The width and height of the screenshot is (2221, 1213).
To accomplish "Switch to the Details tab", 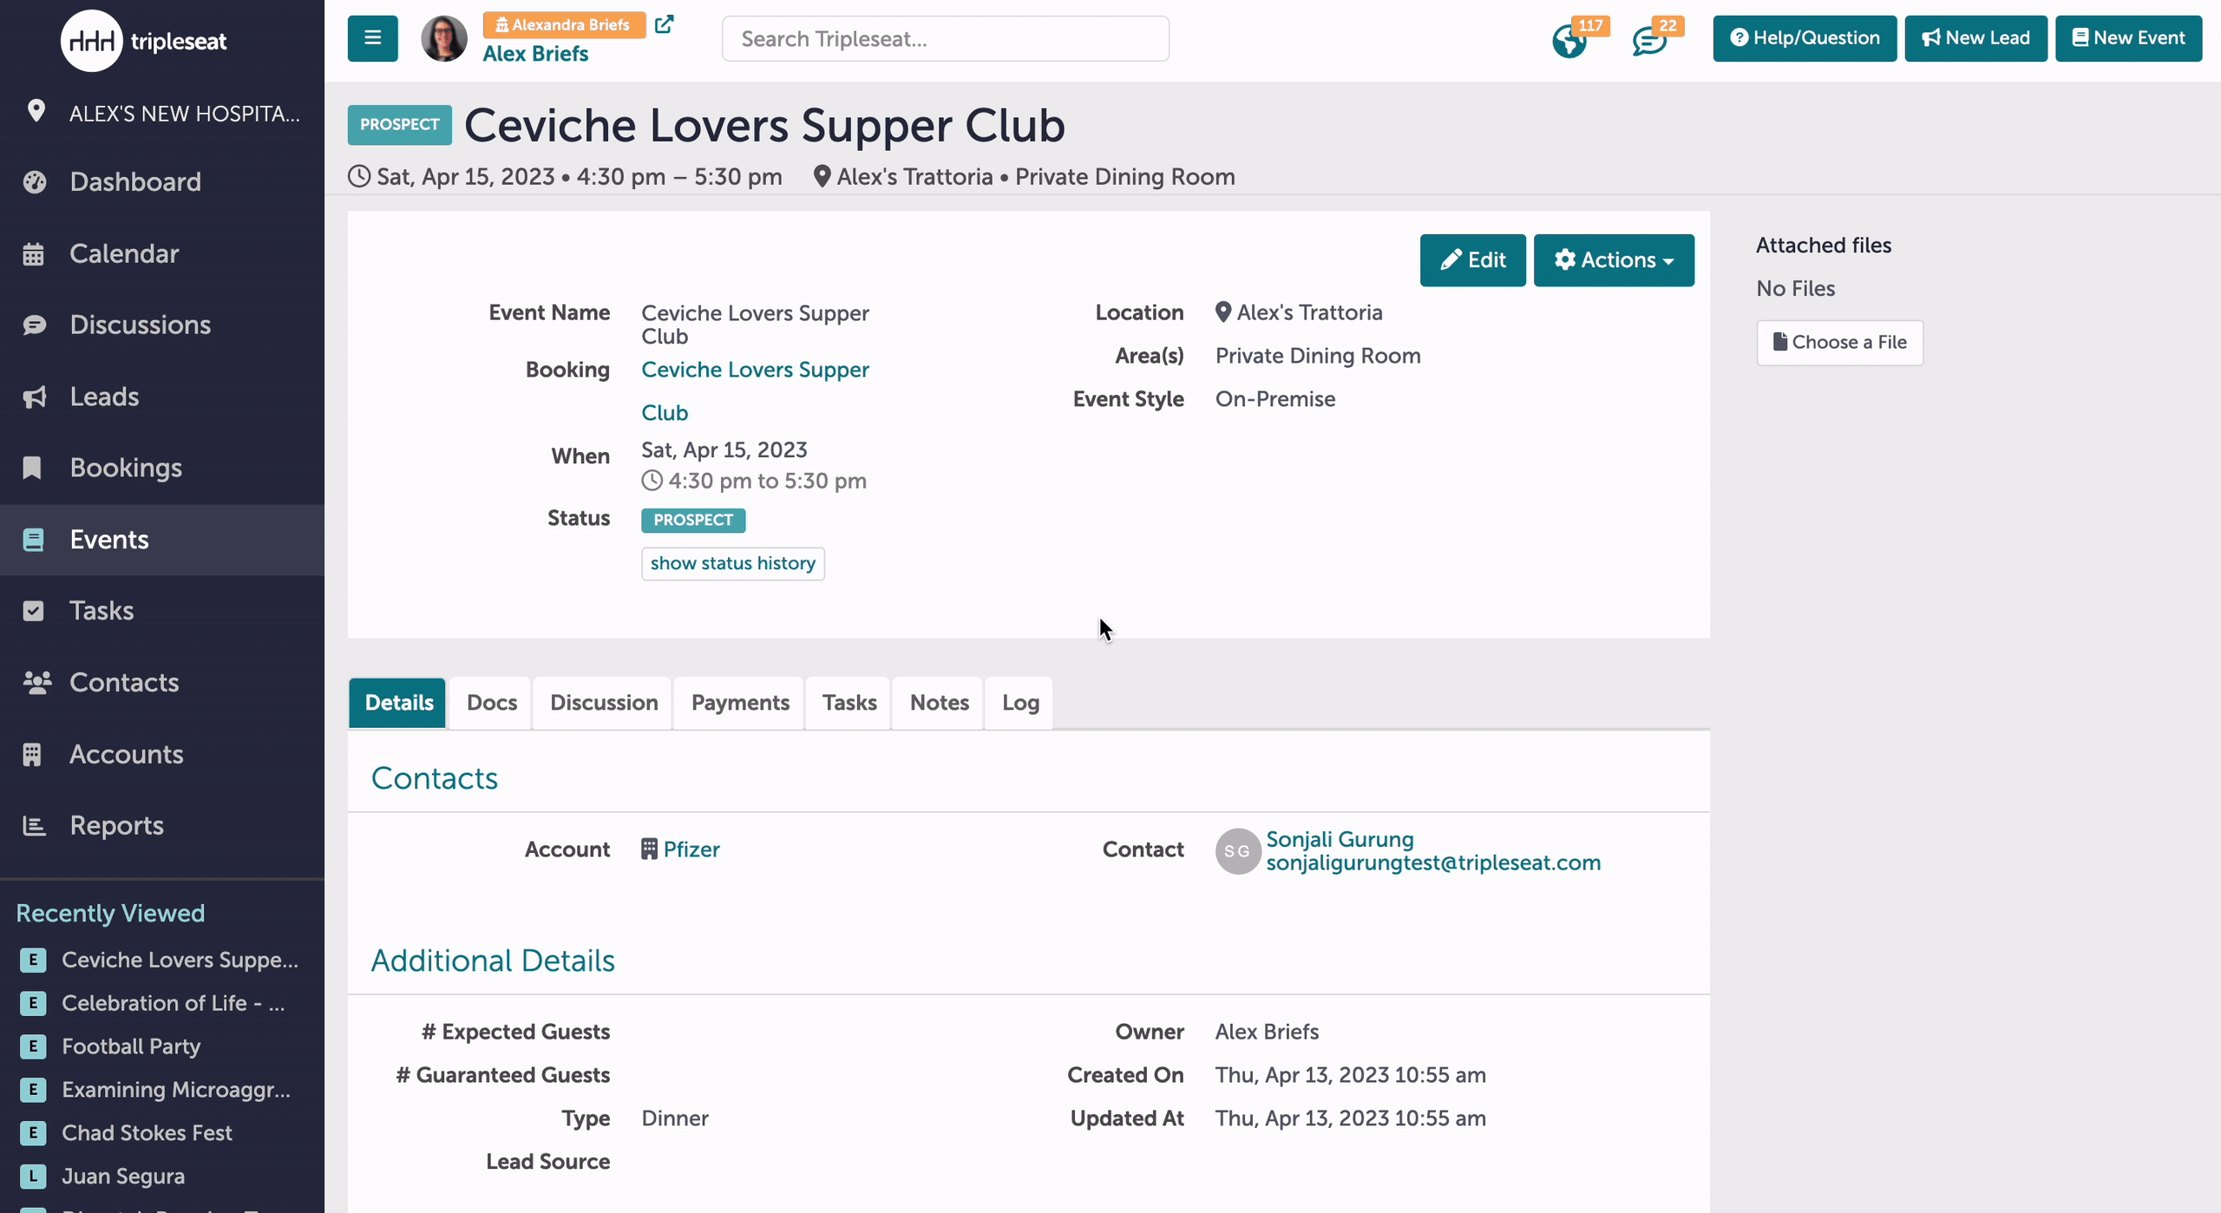I will (x=398, y=703).
